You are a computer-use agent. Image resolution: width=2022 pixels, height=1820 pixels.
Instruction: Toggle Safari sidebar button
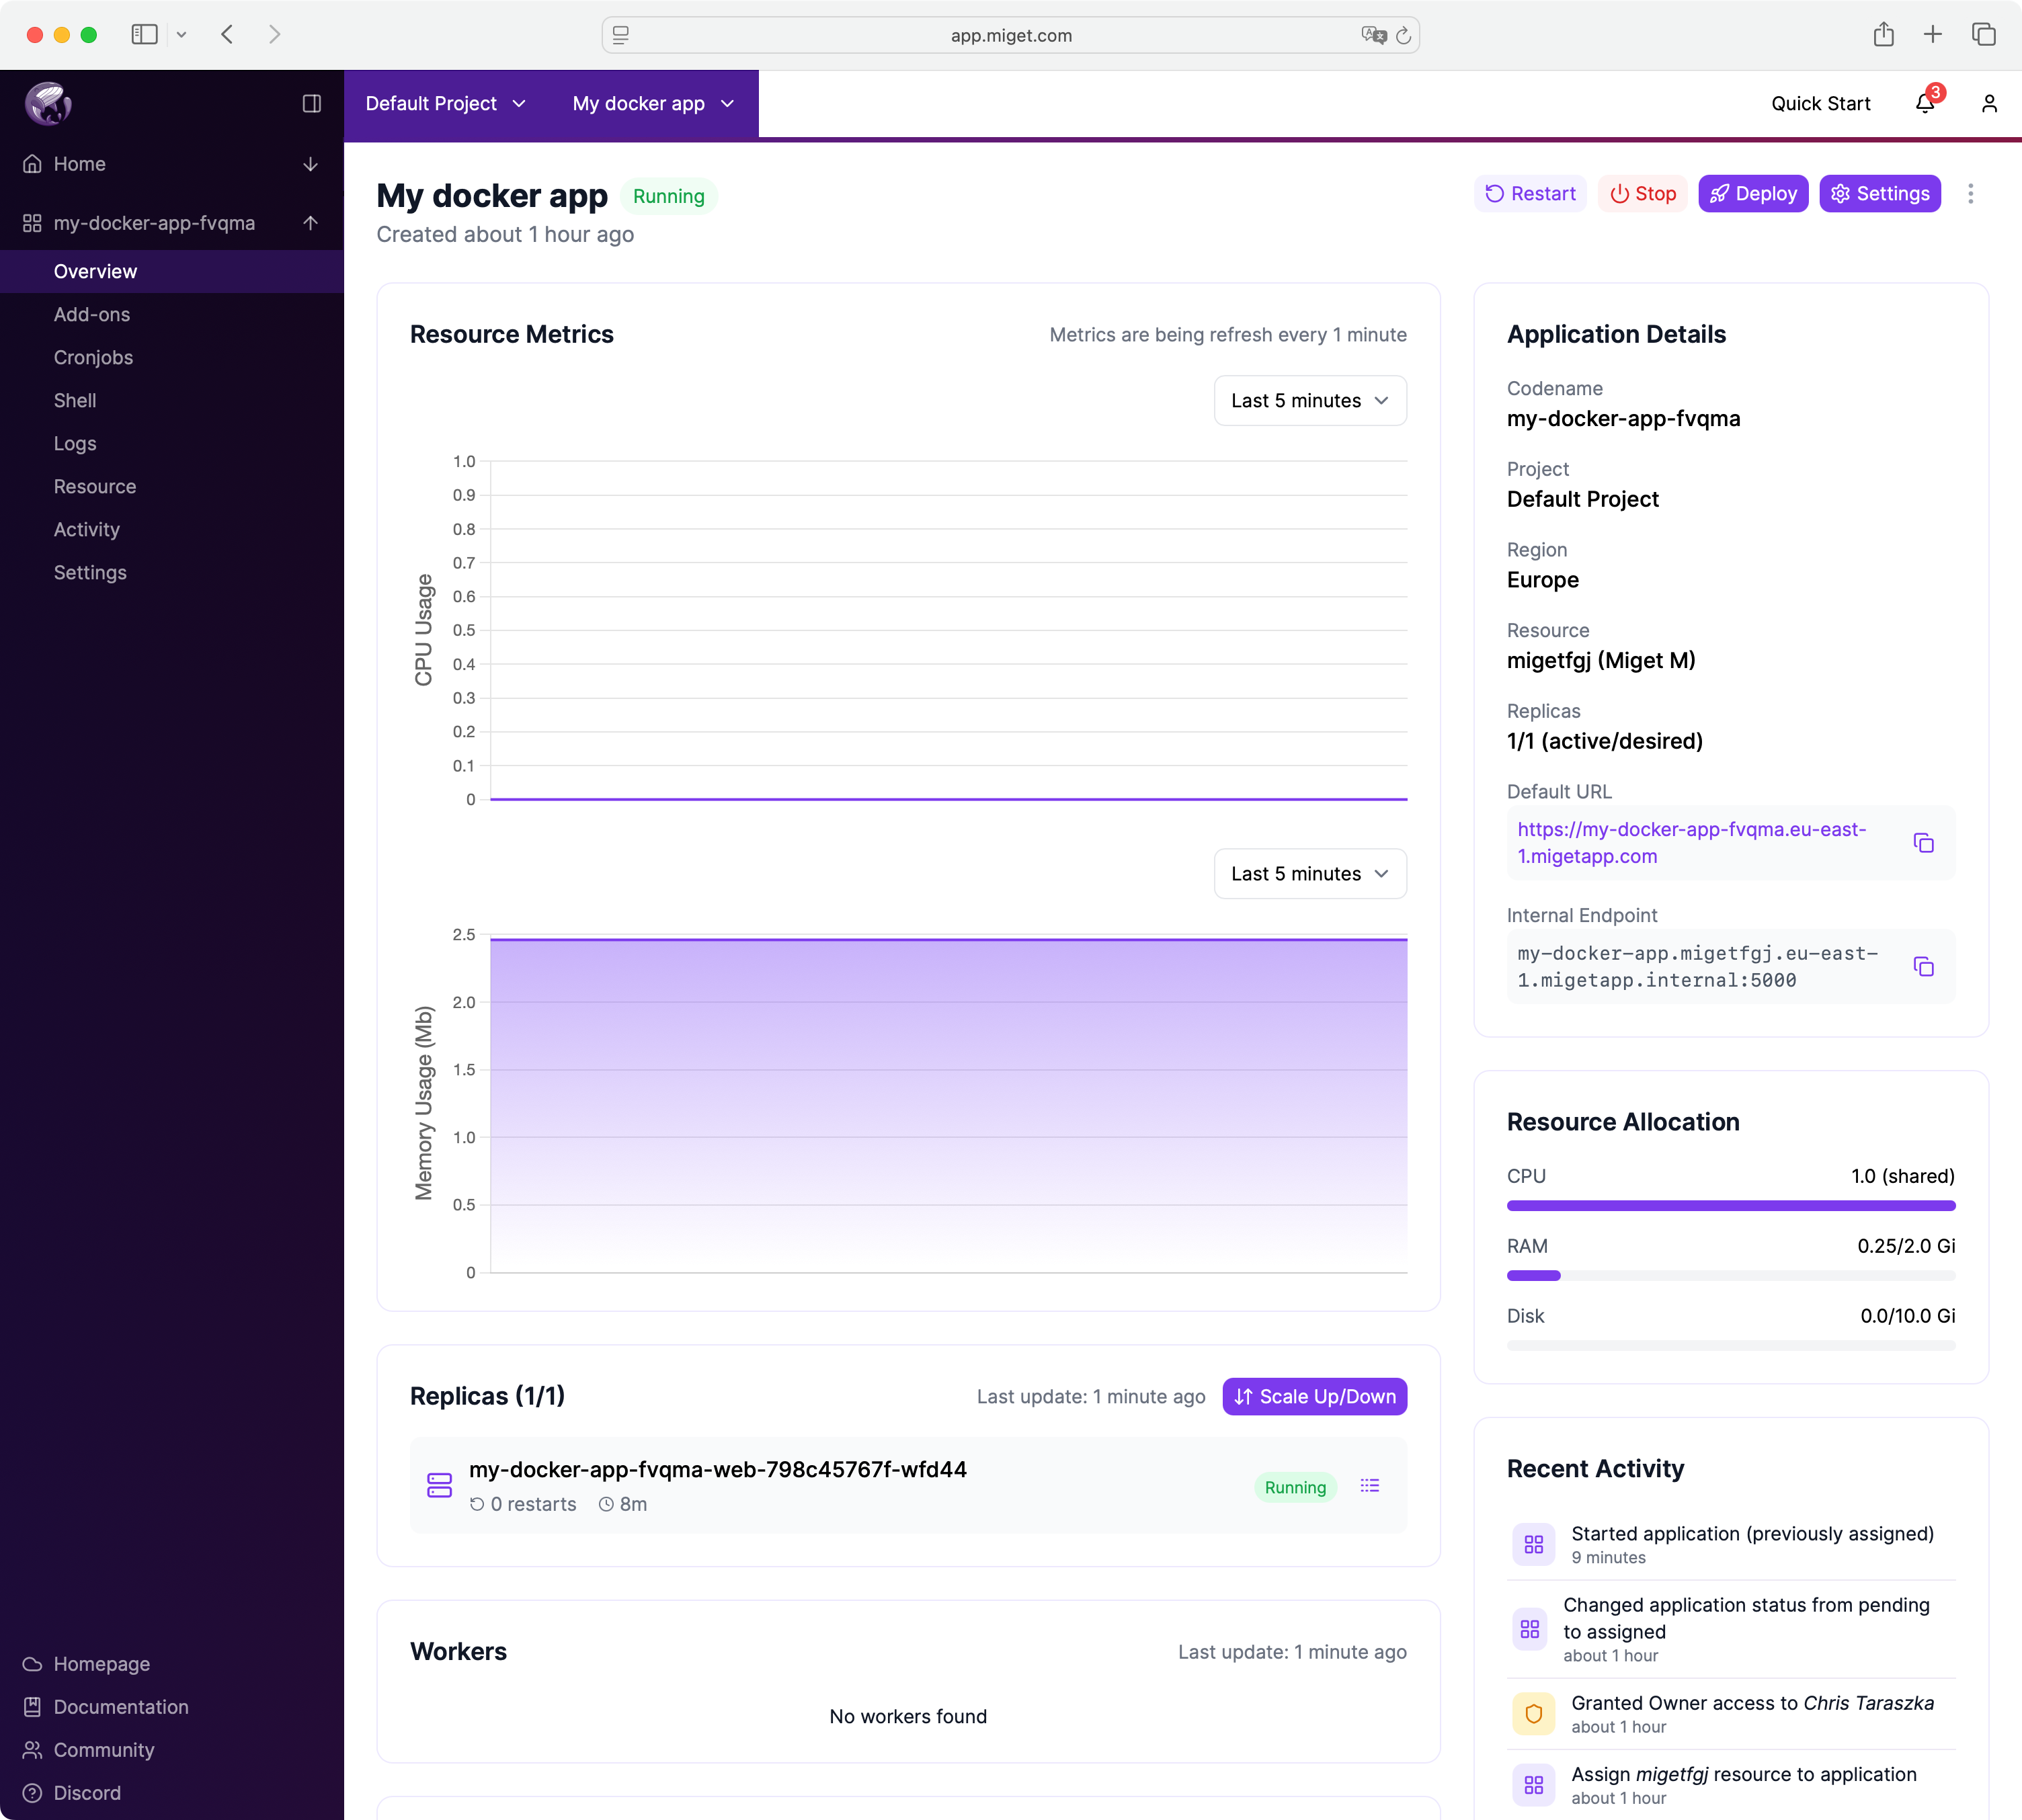click(x=145, y=35)
